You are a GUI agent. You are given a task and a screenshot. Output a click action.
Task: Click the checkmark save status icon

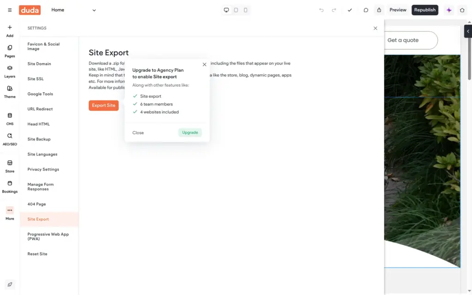(350, 10)
